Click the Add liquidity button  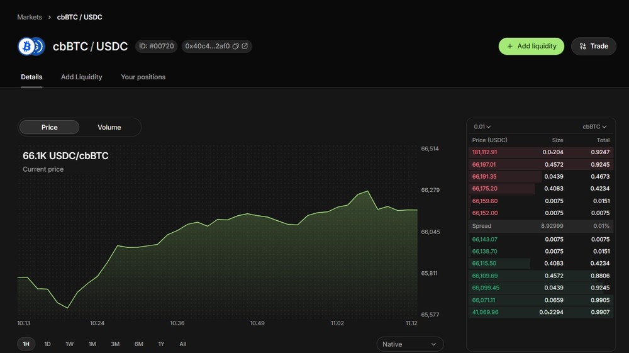(531, 46)
